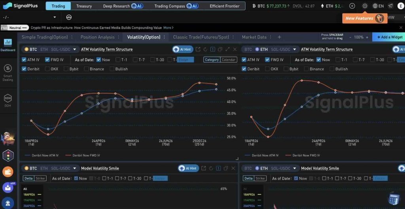
Task: Open the orange wallet icon
Action: (x=8, y=172)
